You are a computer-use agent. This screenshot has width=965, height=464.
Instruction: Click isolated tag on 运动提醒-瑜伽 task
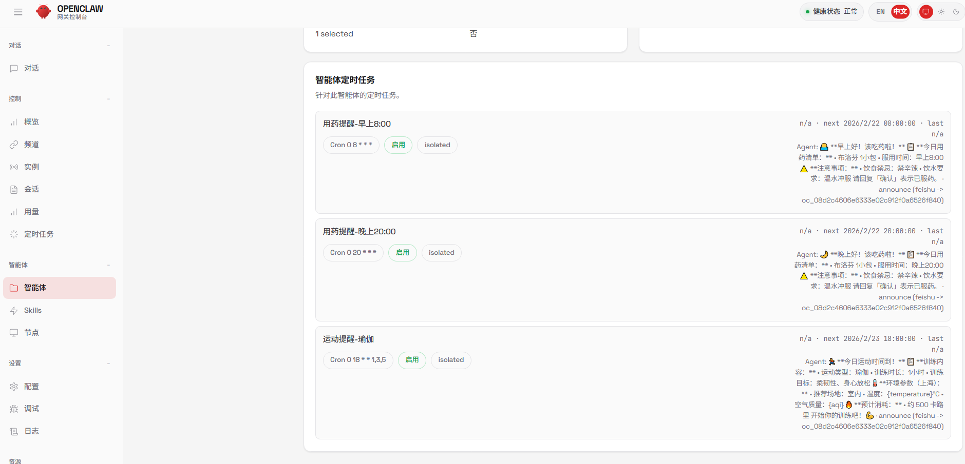[x=450, y=360]
